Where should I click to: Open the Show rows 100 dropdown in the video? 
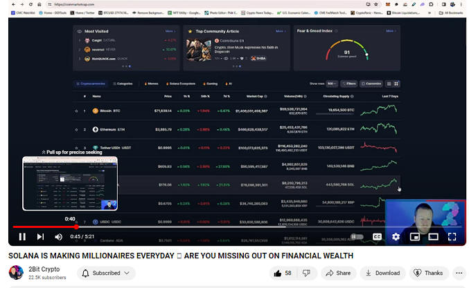tap(332, 84)
